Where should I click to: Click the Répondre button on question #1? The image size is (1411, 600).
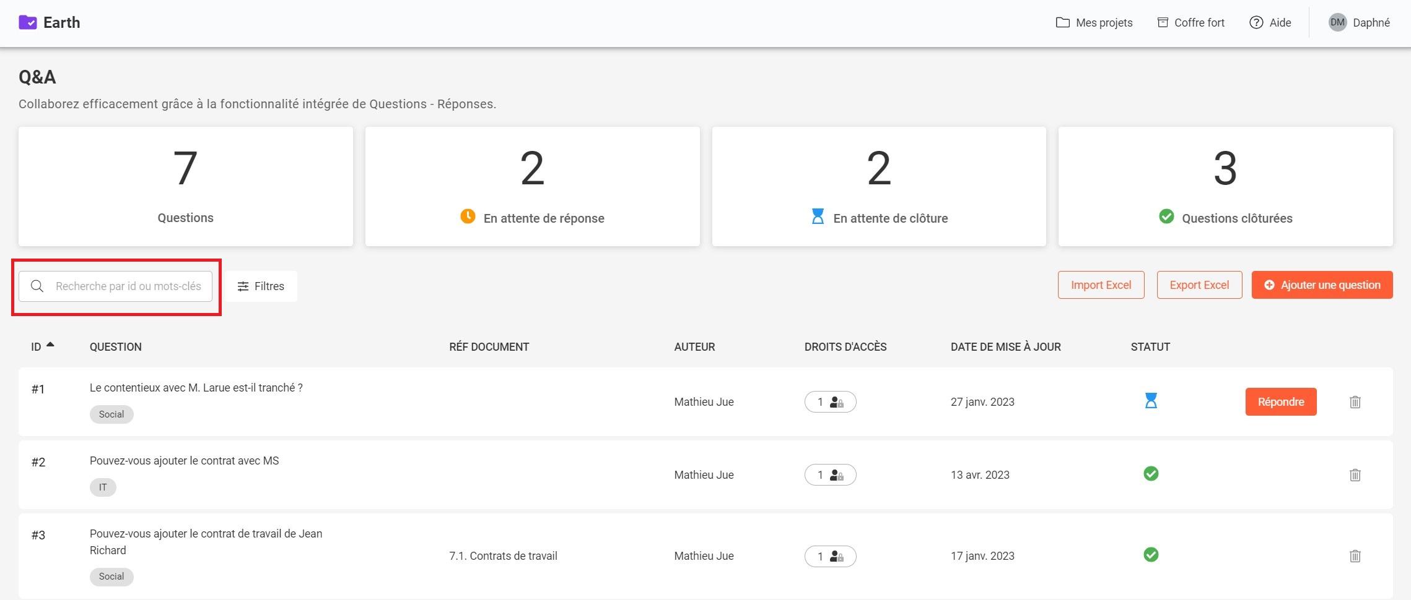click(x=1281, y=402)
